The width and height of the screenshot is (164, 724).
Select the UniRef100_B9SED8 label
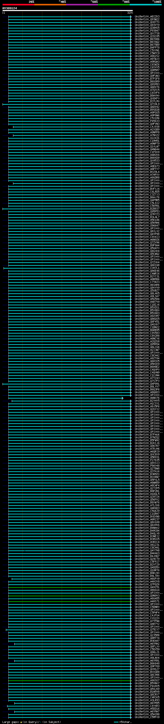tap(147, 110)
